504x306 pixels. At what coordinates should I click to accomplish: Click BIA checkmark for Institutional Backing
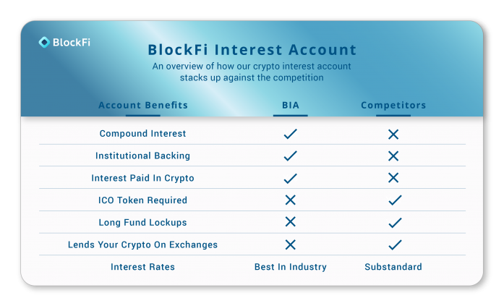tap(291, 156)
